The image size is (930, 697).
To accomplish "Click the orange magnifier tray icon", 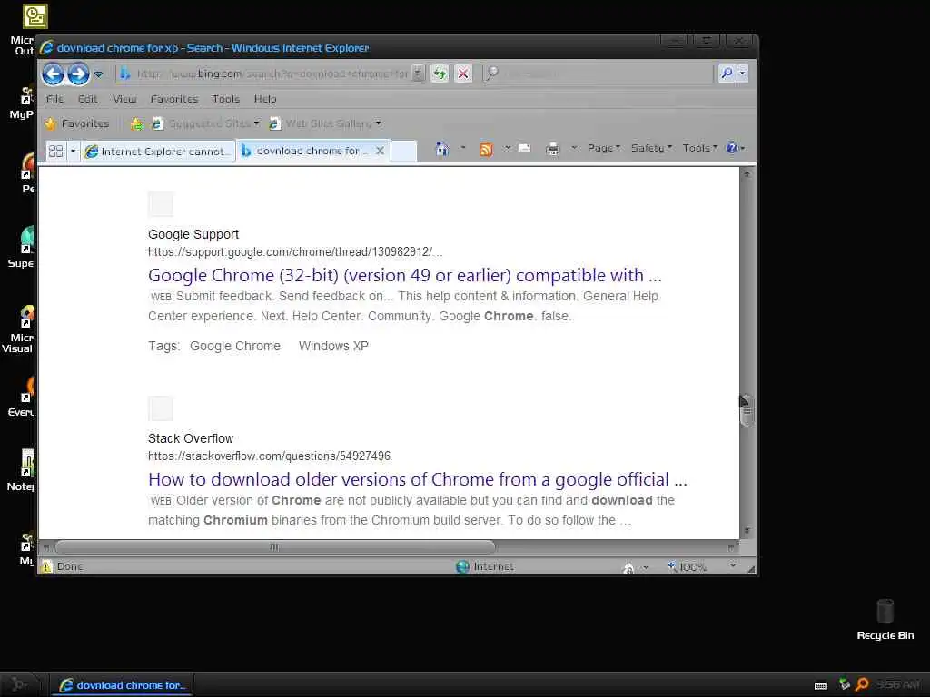I will (862, 684).
